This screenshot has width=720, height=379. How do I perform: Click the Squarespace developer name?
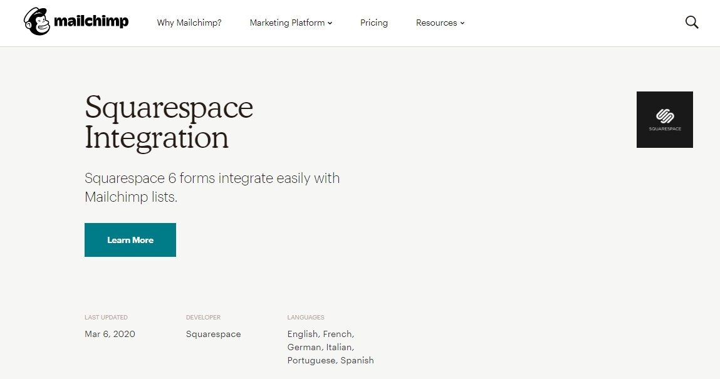[x=214, y=334]
